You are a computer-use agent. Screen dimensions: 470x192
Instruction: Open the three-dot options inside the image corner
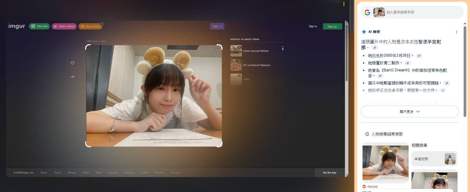[217, 50]
